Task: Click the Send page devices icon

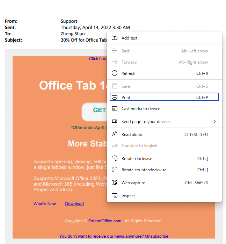Action: 115,121
